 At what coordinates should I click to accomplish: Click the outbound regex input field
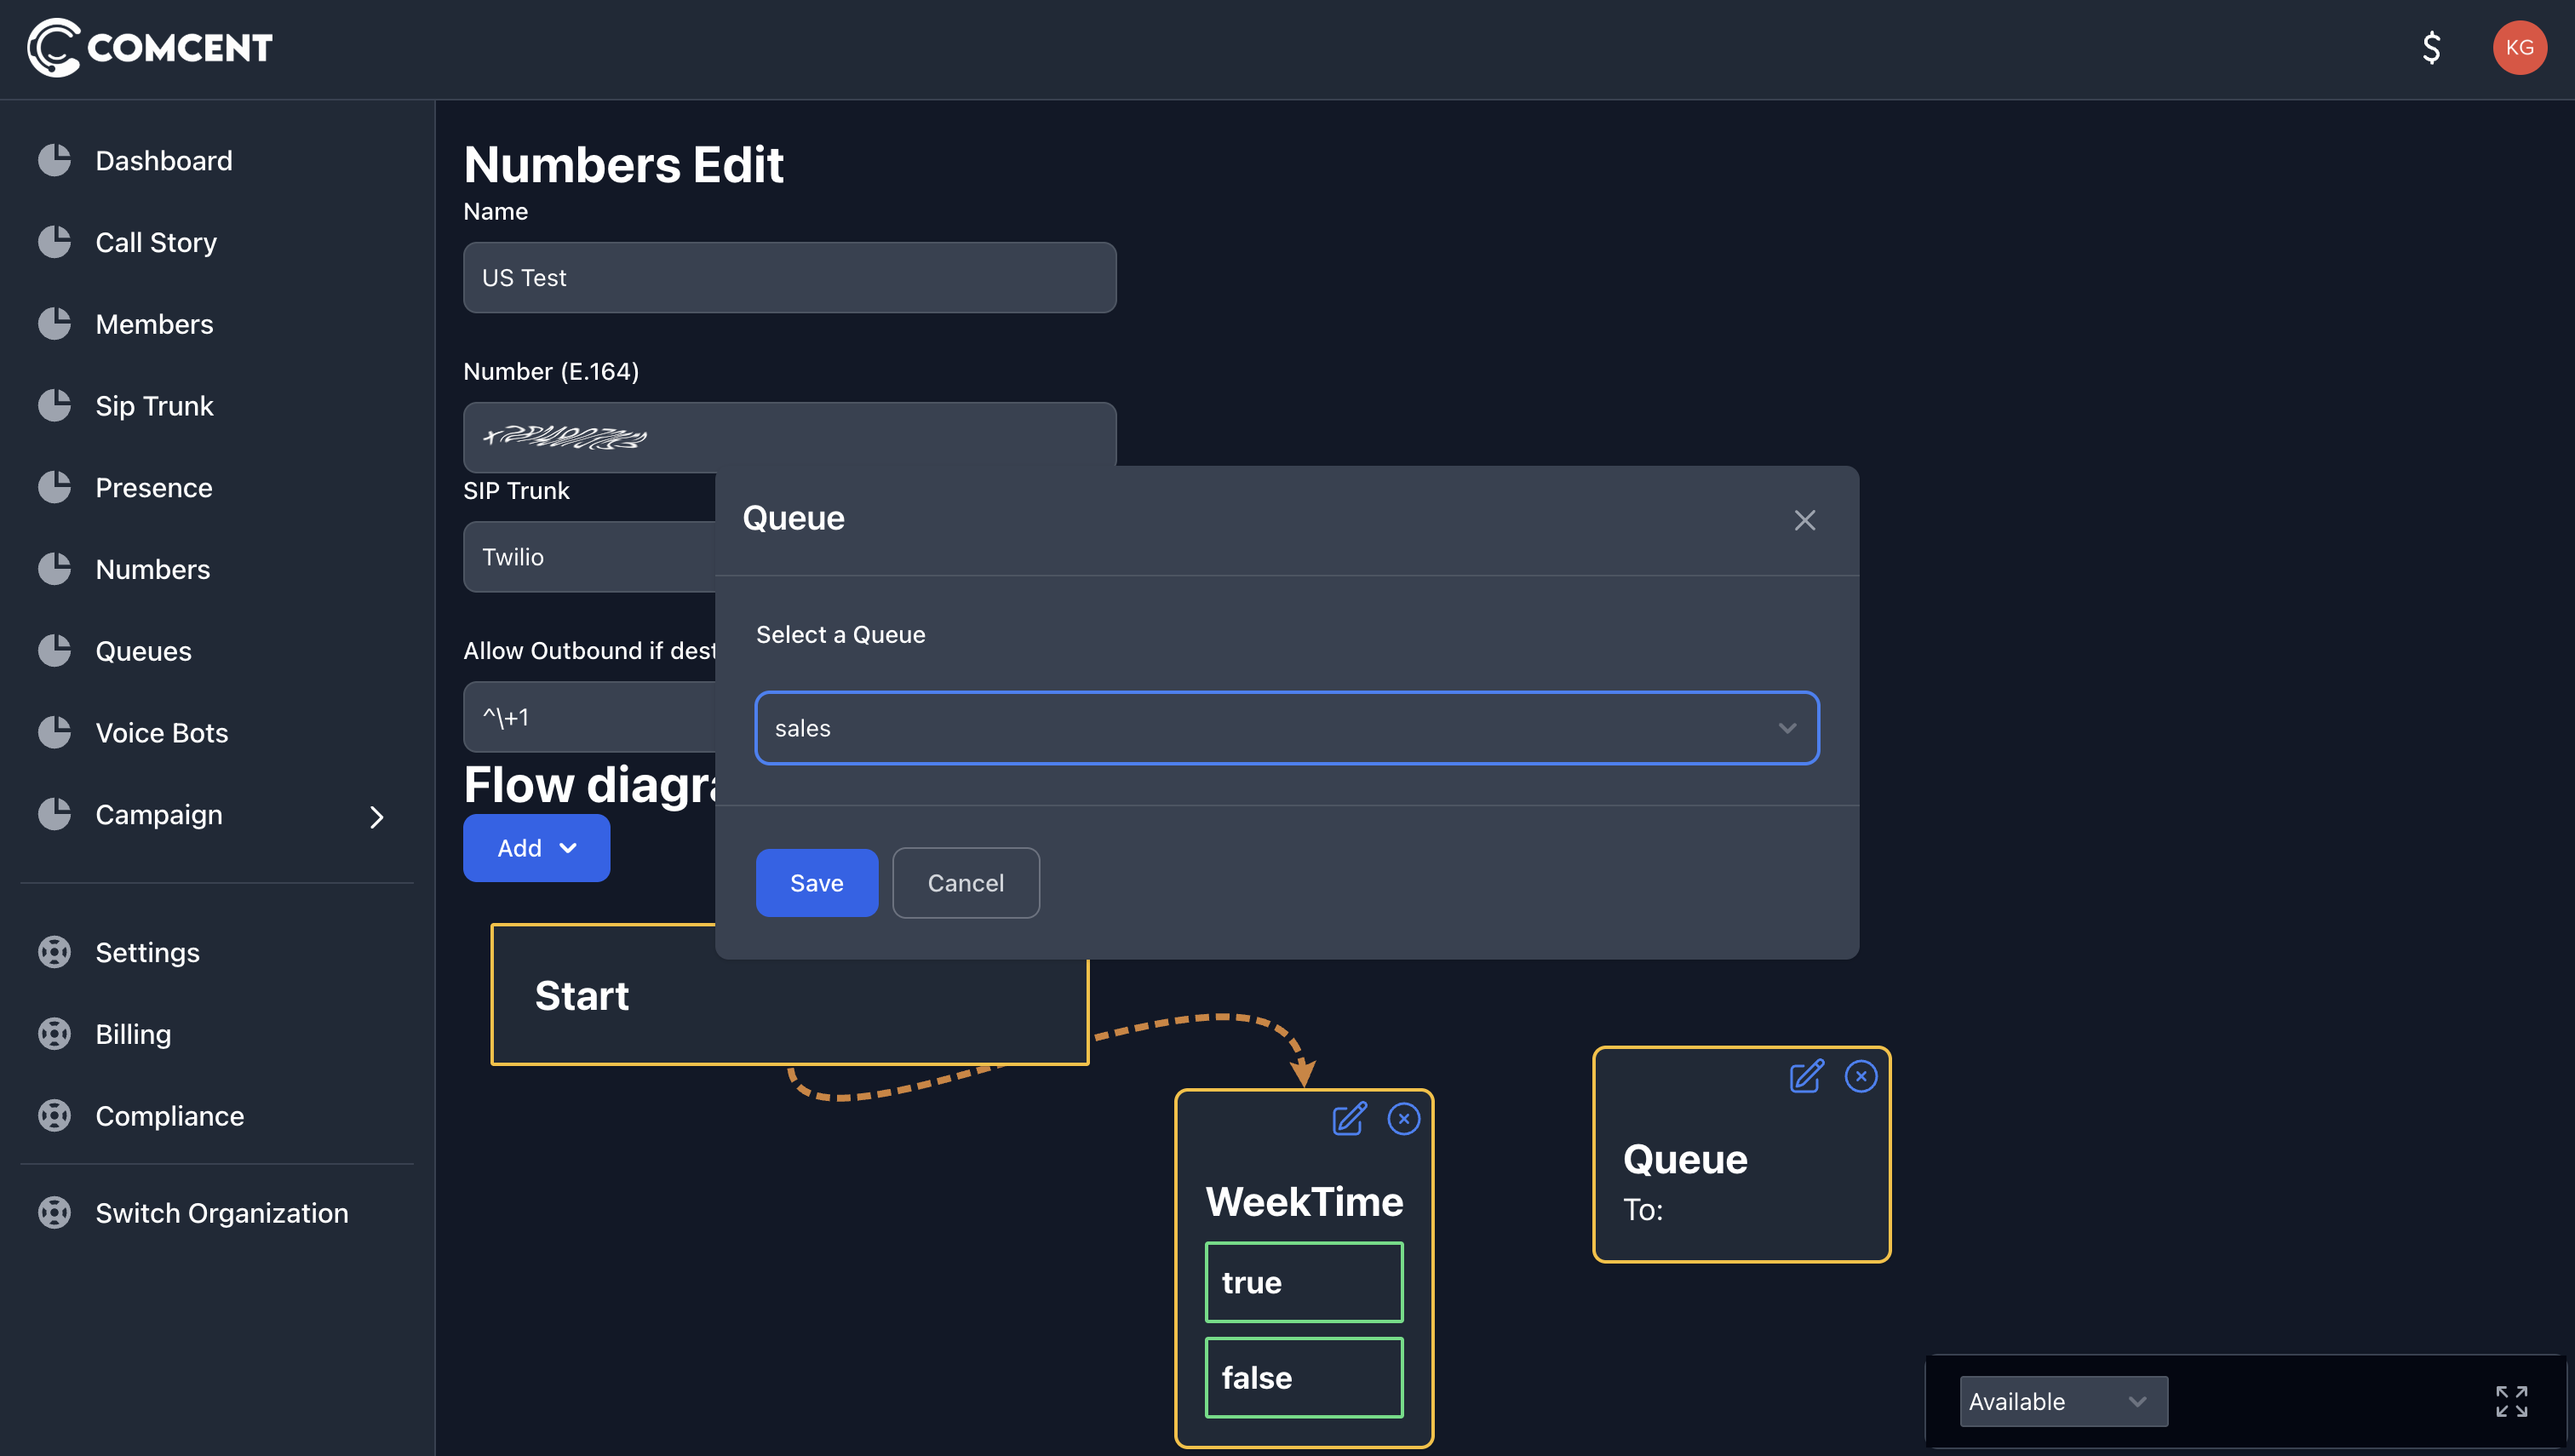[x=589, y=717]
